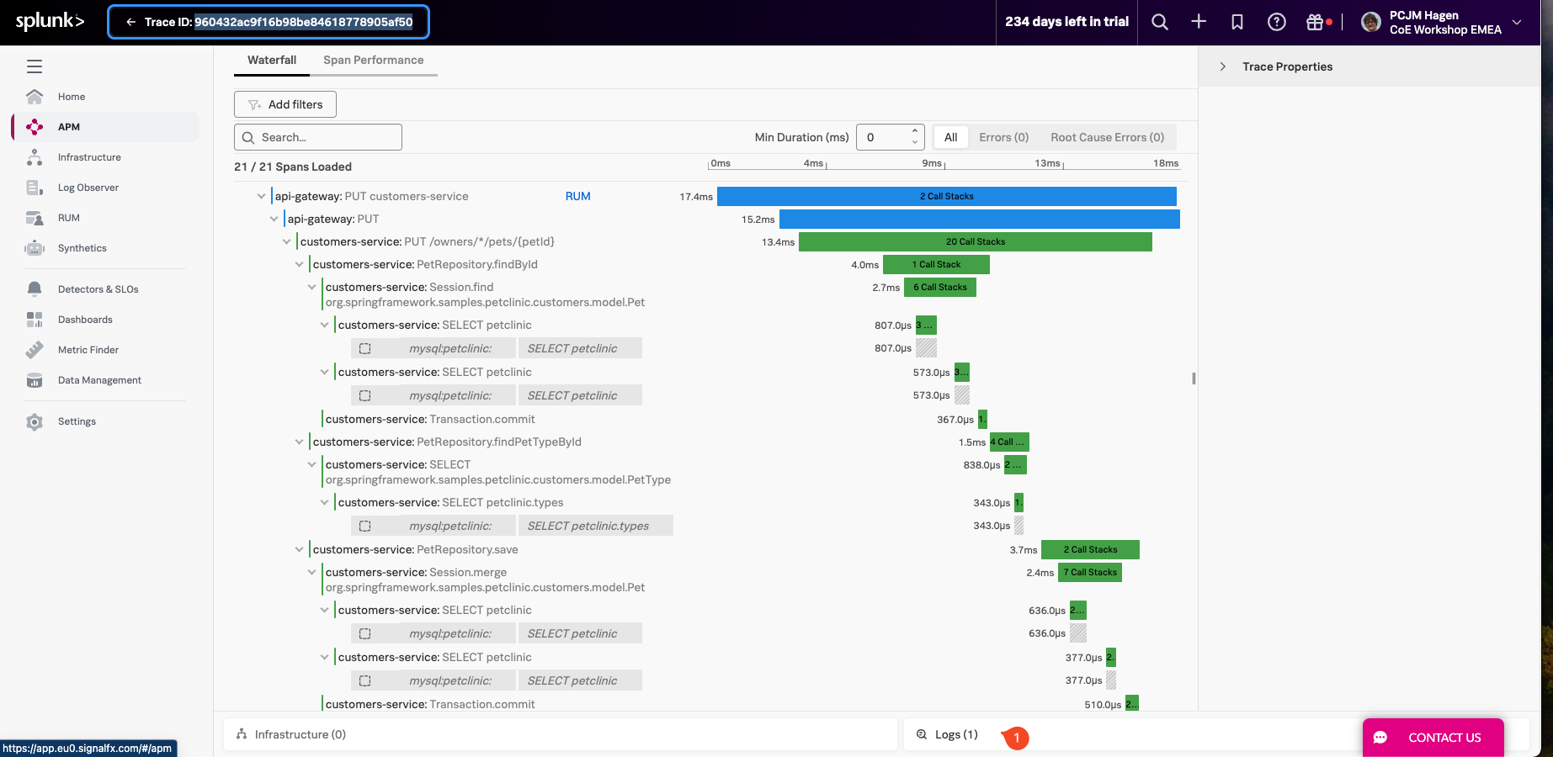Collapse the PetRepository.save span row
The height and width of the screenshot is (757, 1553).
point(299,550)
